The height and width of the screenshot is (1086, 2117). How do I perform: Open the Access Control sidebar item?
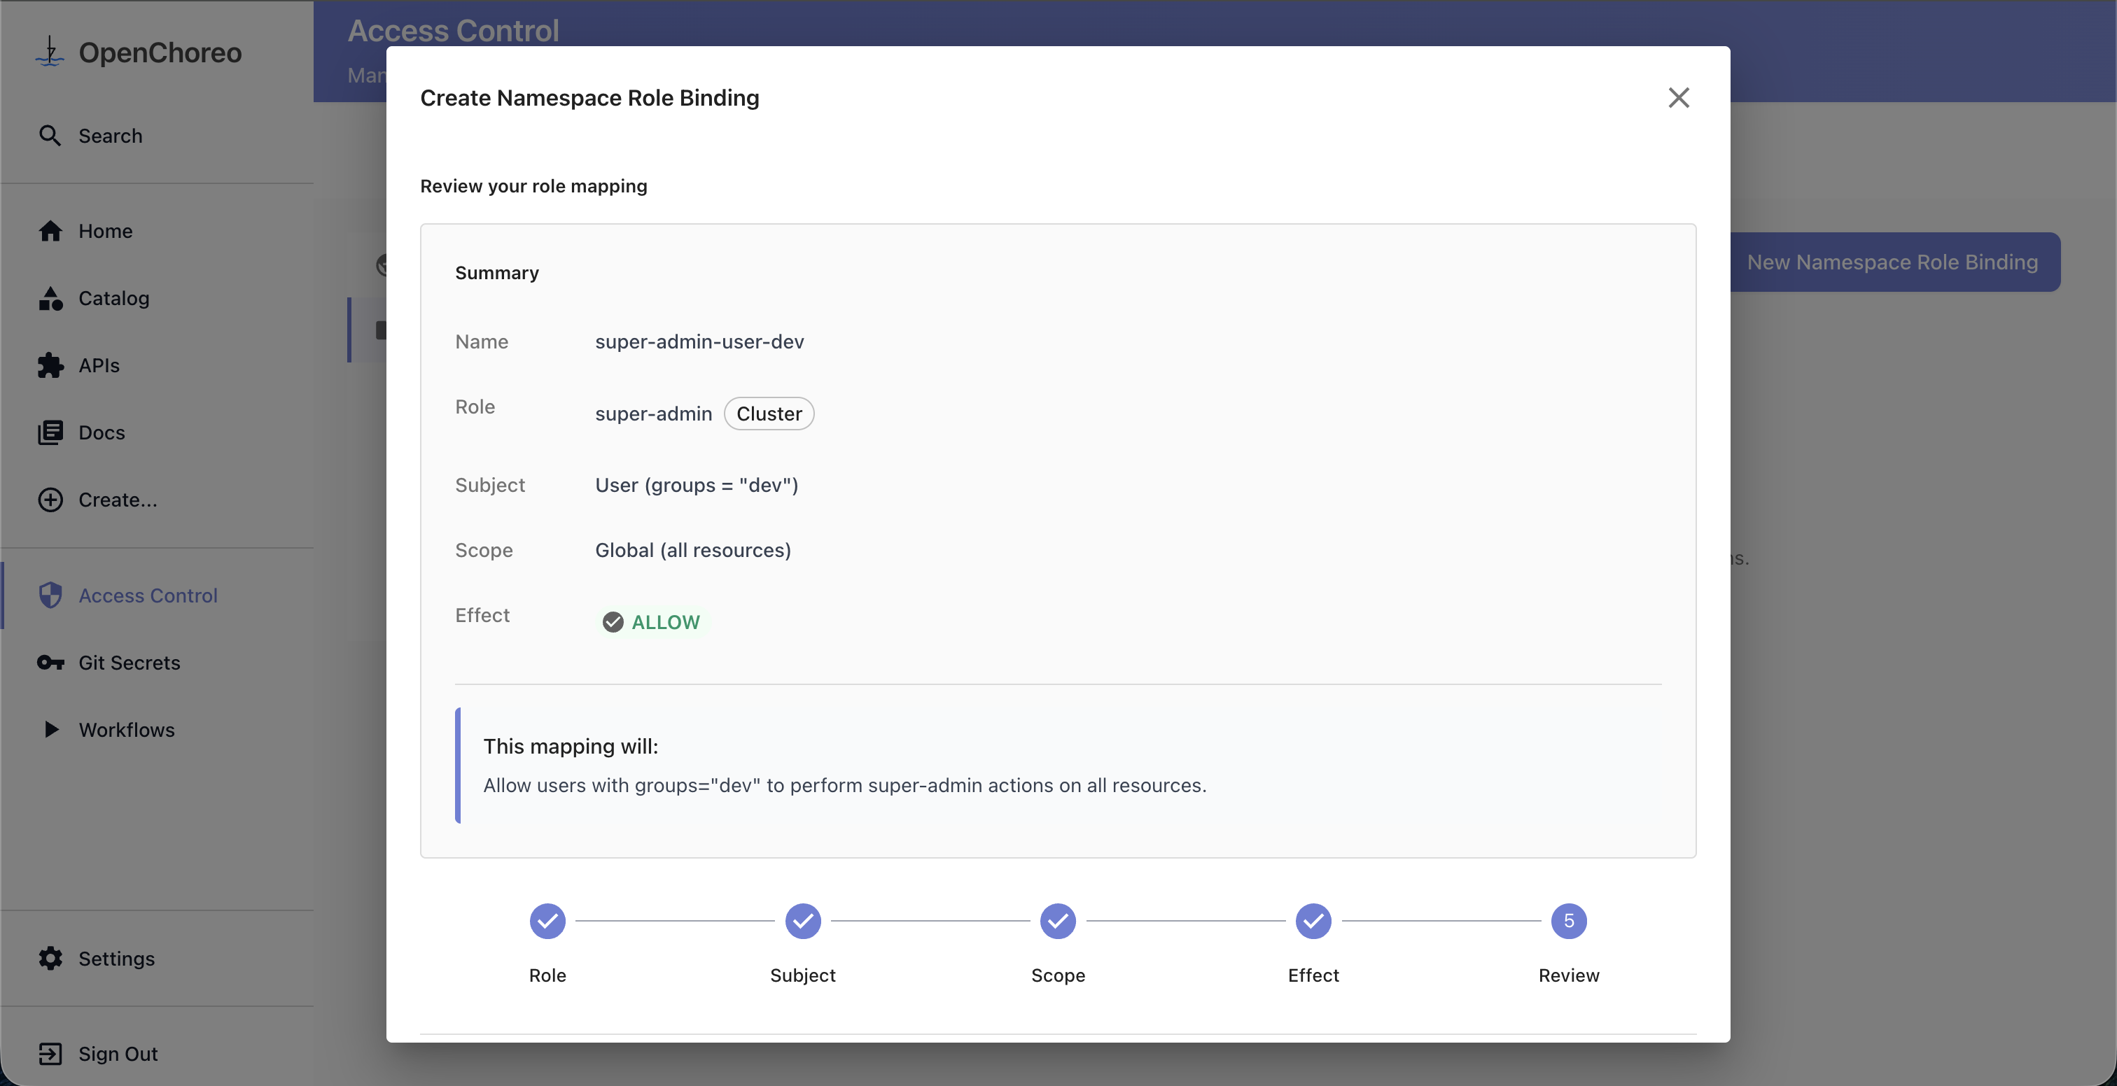[148, 595]
